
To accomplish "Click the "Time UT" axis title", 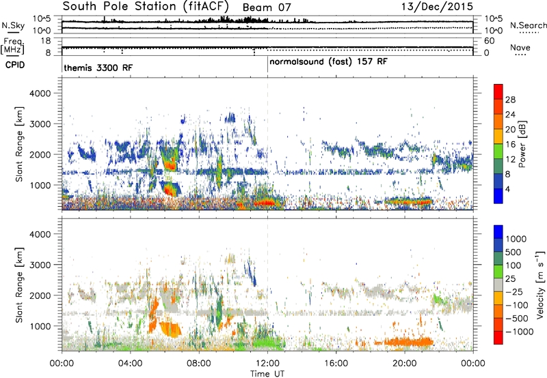I will click(x=267, y=374).
